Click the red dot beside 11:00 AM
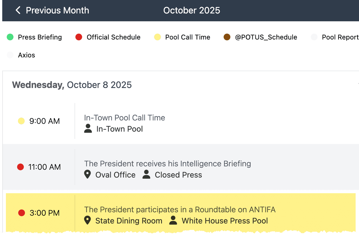Viewport: 359px width, 240px height. (20, 167)
